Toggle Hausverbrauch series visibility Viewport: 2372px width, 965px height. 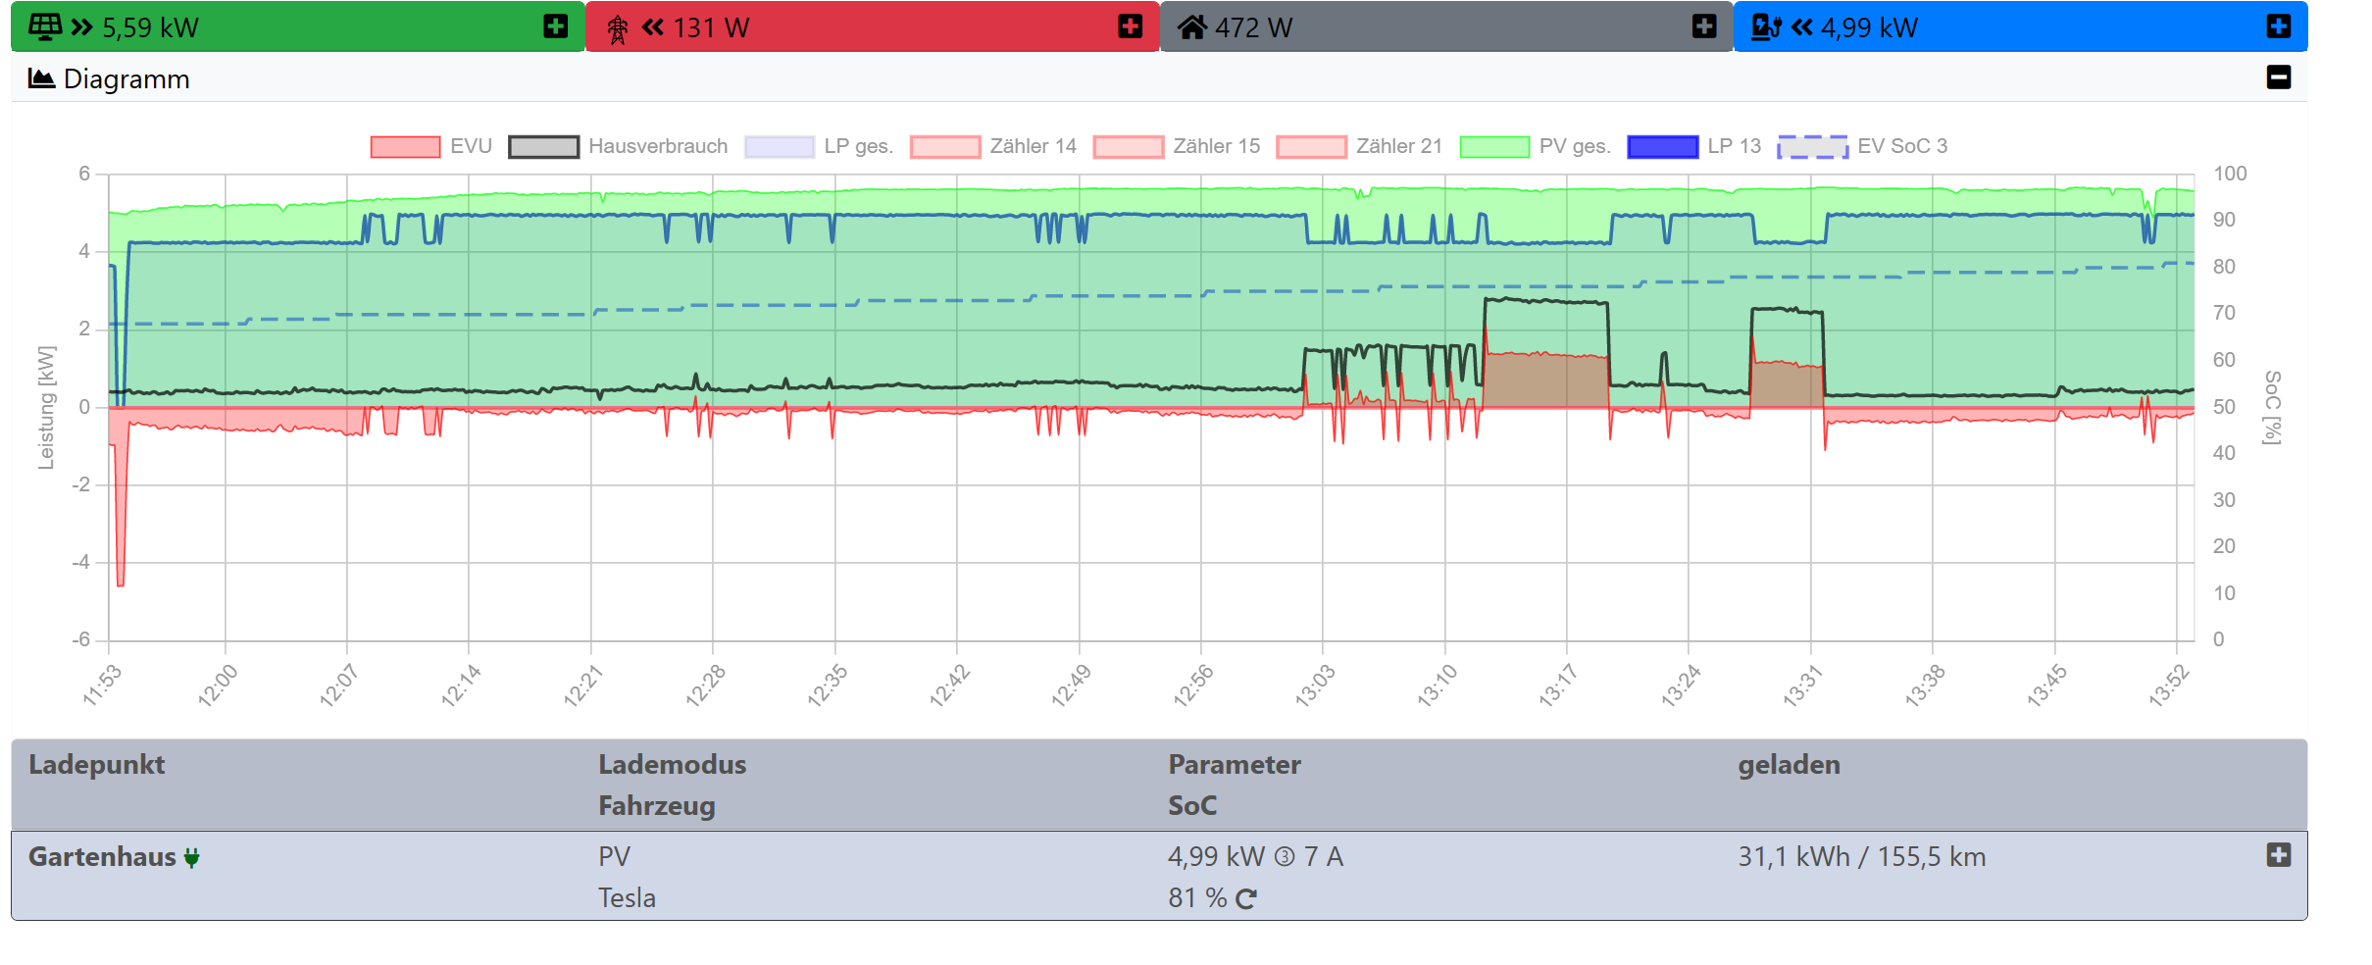[543, 147]
